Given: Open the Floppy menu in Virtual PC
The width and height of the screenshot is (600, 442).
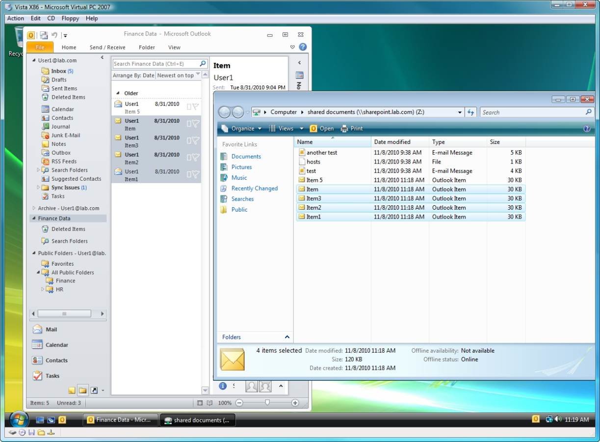Looking at the screenshot, I should (70, 18).
